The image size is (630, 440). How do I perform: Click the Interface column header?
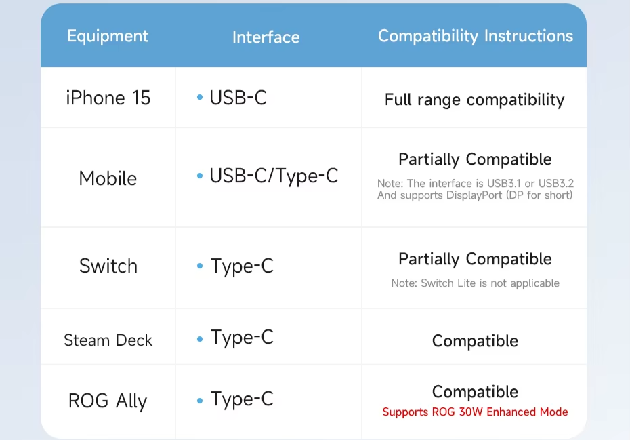pyautogui.click(x=266, y=37)
